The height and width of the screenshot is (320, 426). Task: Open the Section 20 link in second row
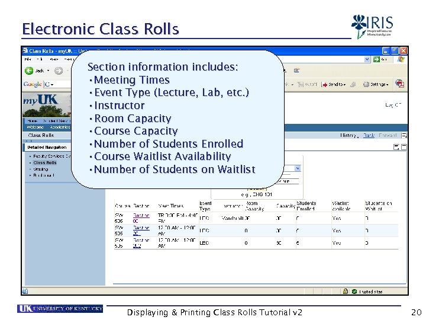(141, 231)
